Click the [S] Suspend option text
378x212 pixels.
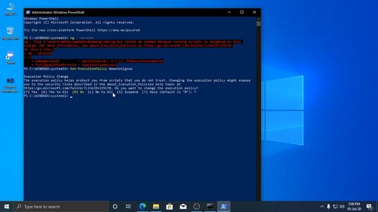(x=128, y=92)
